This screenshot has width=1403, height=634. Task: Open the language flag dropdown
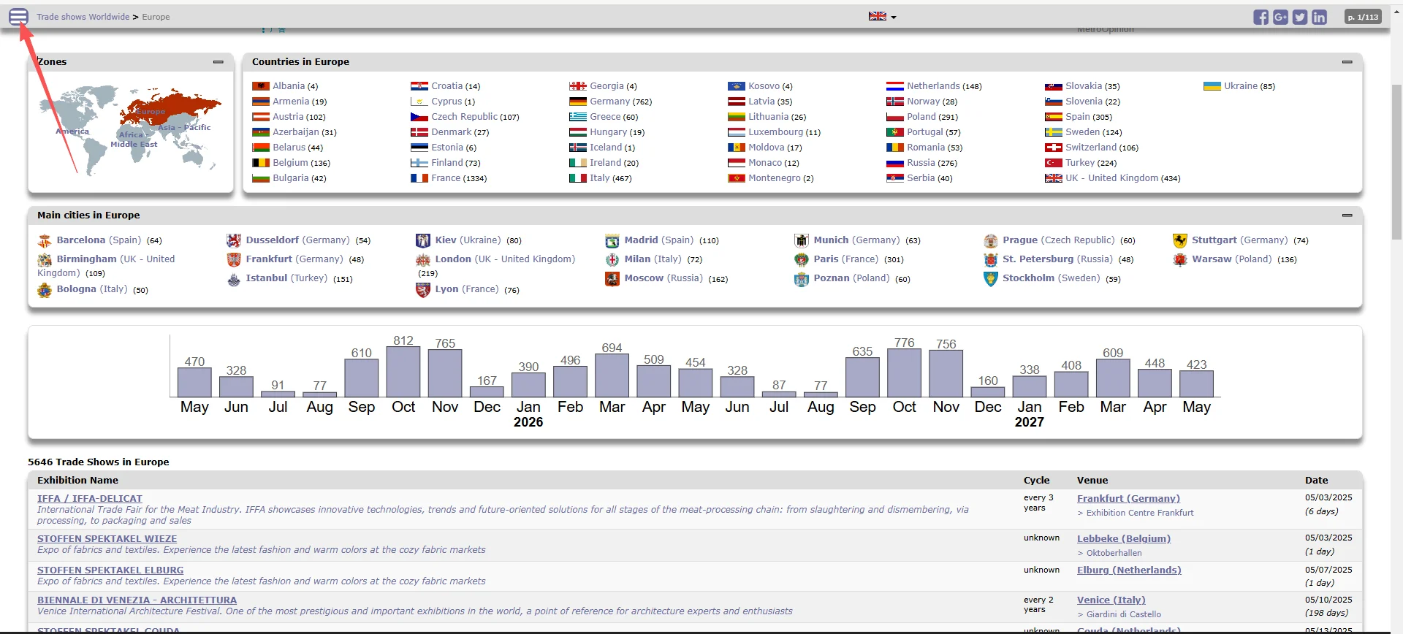click(x=882, y=16)
